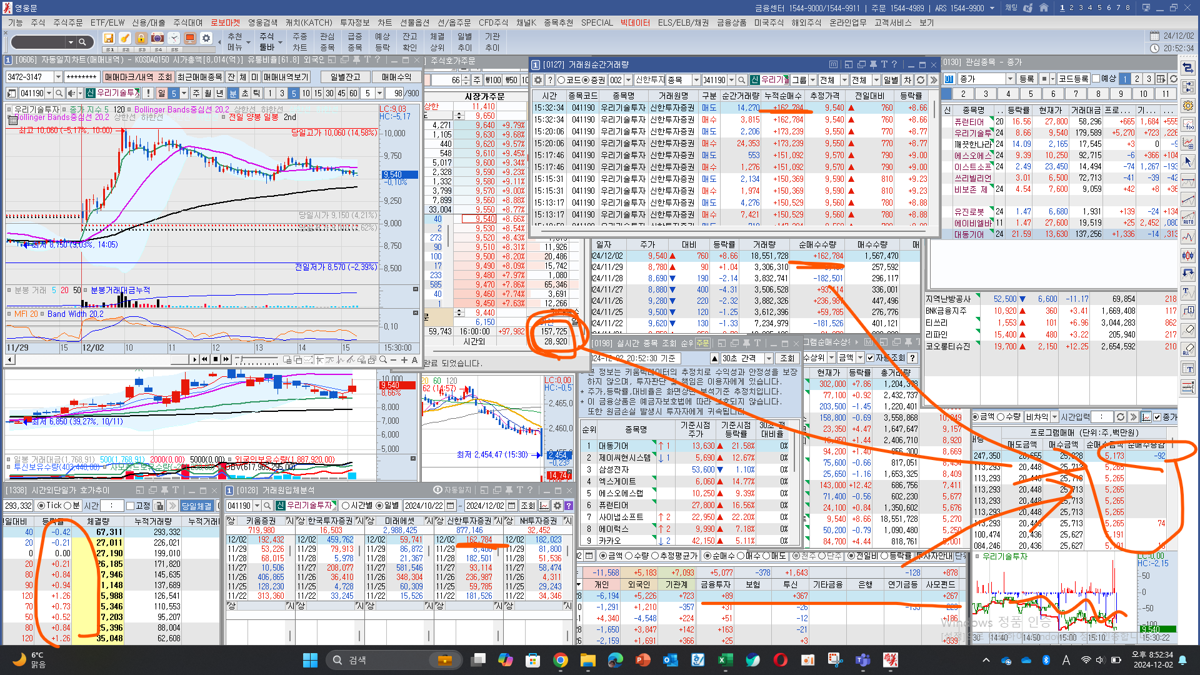Open the gear settings in window 0128
This screenshot has height=675, width=1200.
557,506
